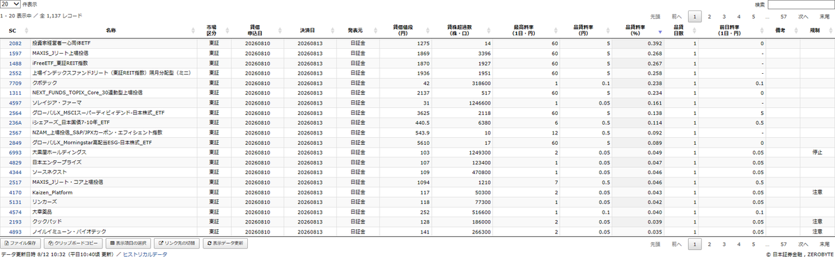Sort table by SC column arrows
835x257 pixels.
coord(26,31)
